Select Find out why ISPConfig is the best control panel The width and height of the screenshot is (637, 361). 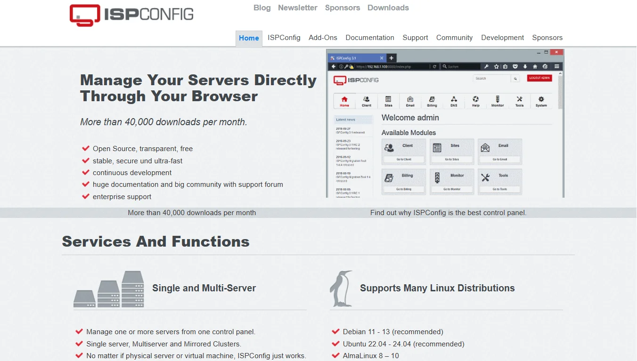click(449, 213)
